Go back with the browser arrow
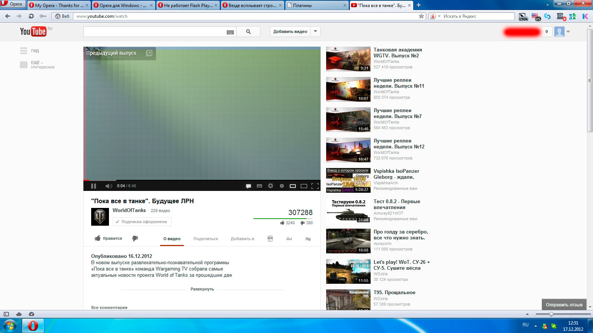Viewport: 593px width, 333px height. coord(8,16)
